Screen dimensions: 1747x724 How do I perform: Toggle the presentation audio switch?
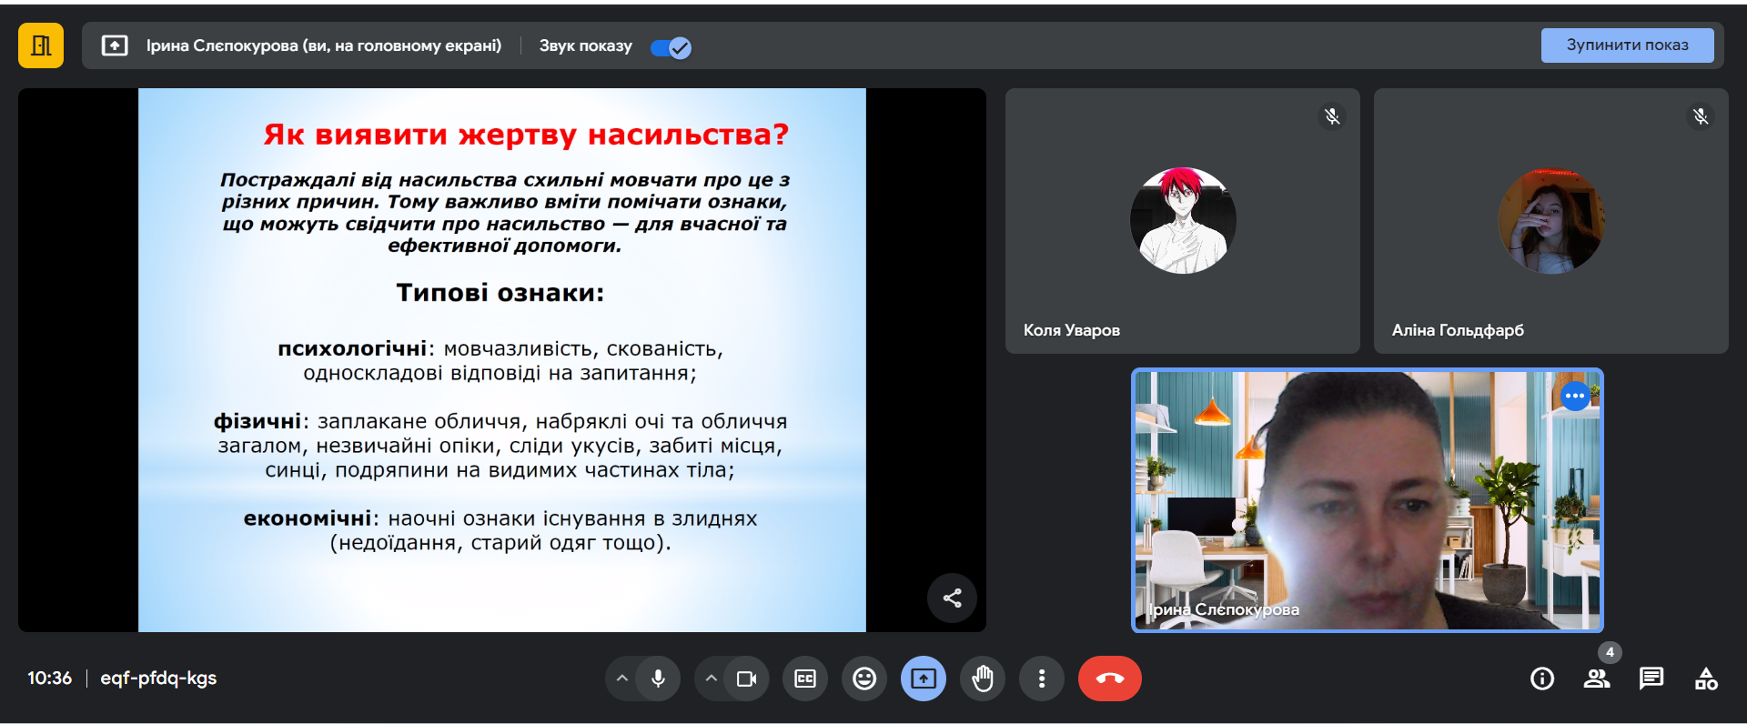point(672,47)
